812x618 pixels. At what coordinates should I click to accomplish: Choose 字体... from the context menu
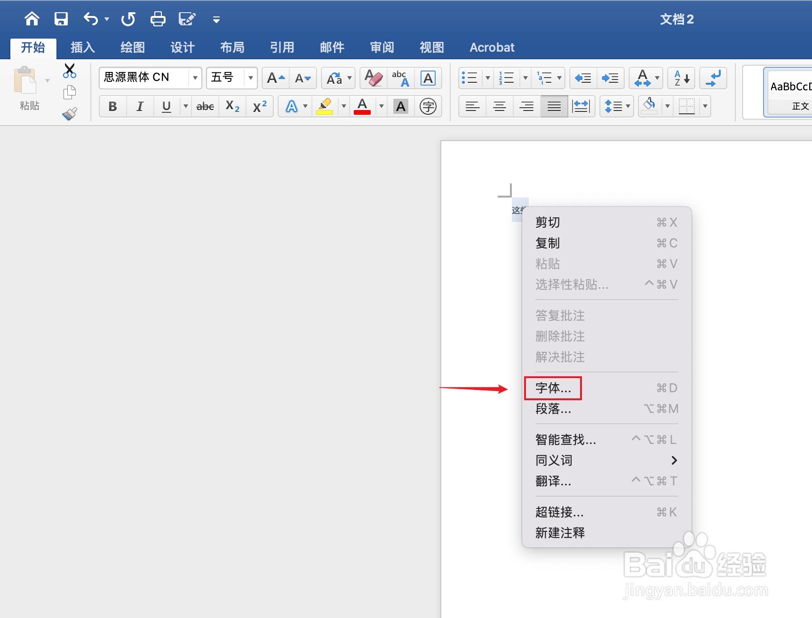coord(607,388)
